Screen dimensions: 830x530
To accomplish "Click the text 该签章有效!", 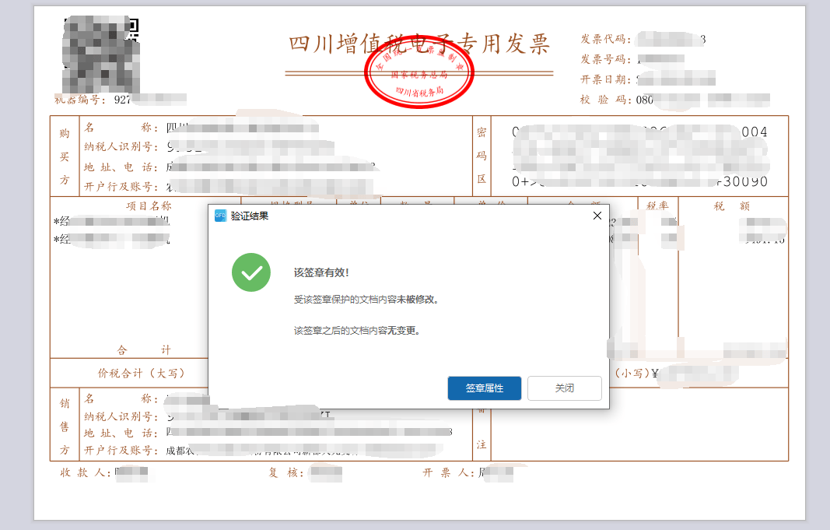I will [x=321, y=272].
